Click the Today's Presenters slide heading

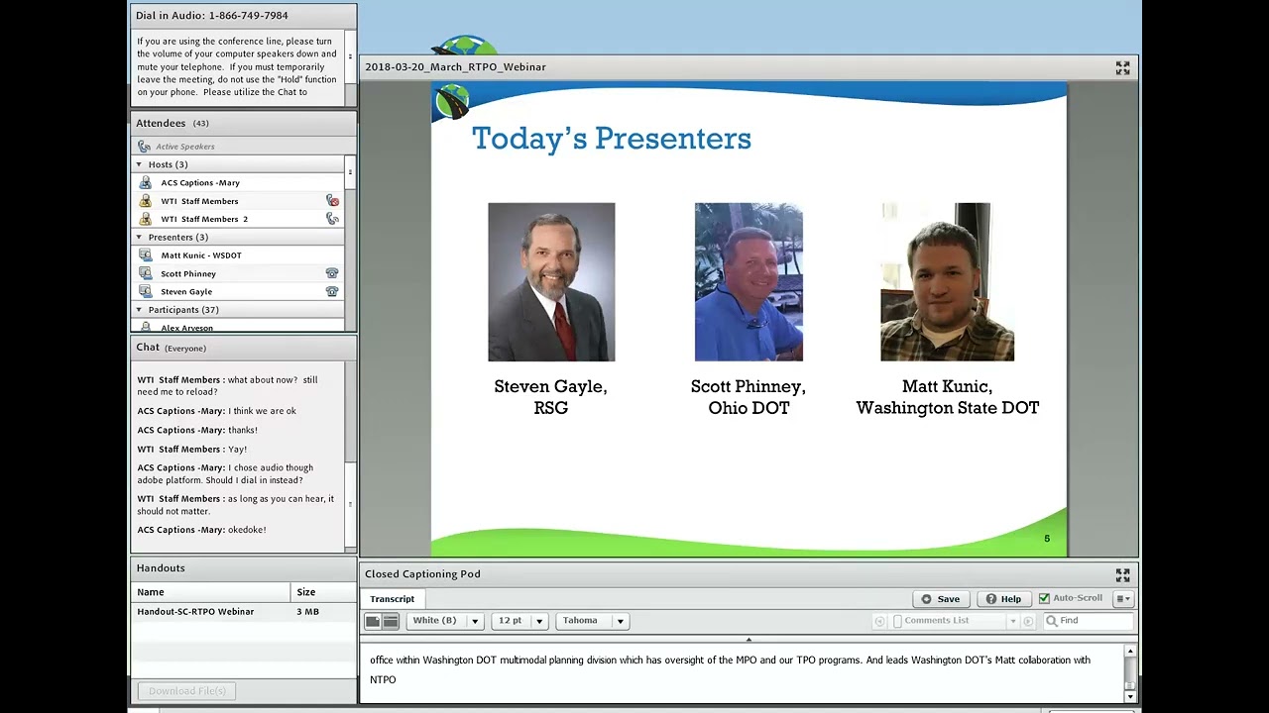[612, 139]
